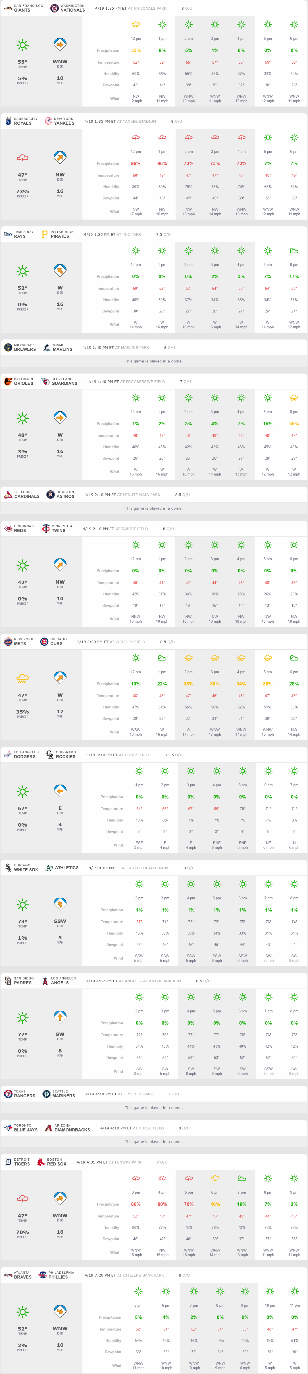The width and height of the screenshot is (308, 1374).
Task: Click the rain cloud summary icon for Royals-Yankees
Action: pos(22,158)
